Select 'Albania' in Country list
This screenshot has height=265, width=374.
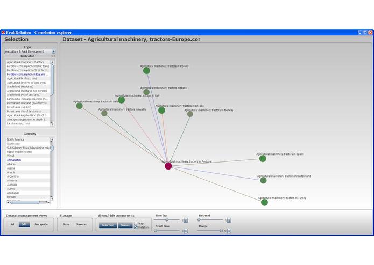click(28, 164)
